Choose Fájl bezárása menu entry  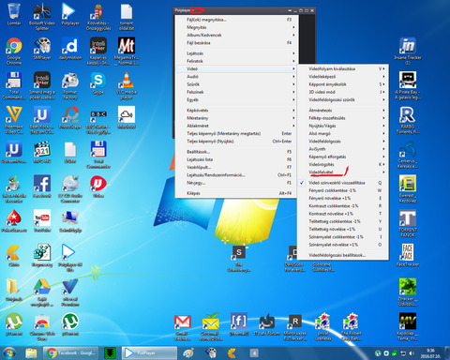(236, 43)
